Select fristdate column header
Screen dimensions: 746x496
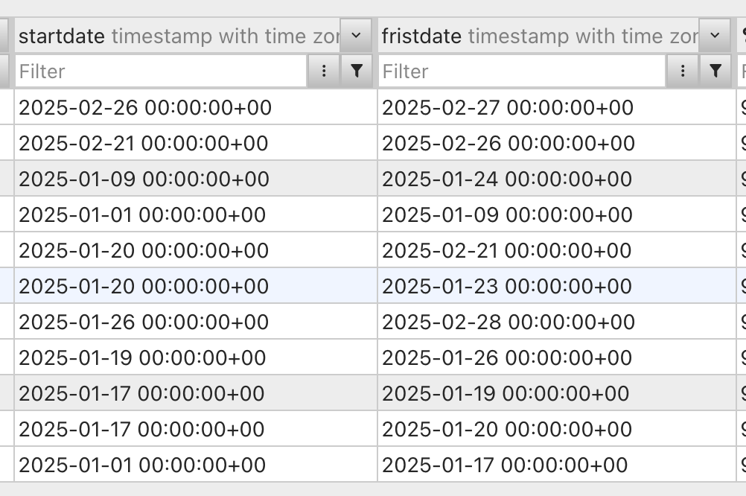point(538,36)
